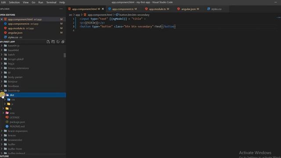Refresh the explorer file tree
This screenshot has width=281, height=158.
(x=58, y=42)
